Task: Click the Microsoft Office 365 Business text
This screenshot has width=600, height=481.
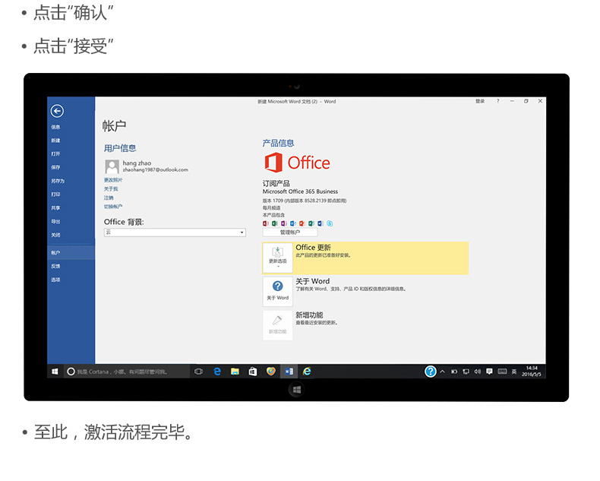Action: point(301,191)
